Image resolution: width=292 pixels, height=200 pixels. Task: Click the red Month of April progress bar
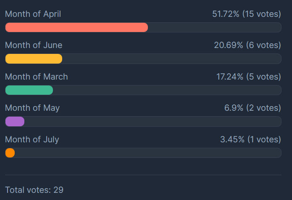[76, 27]
